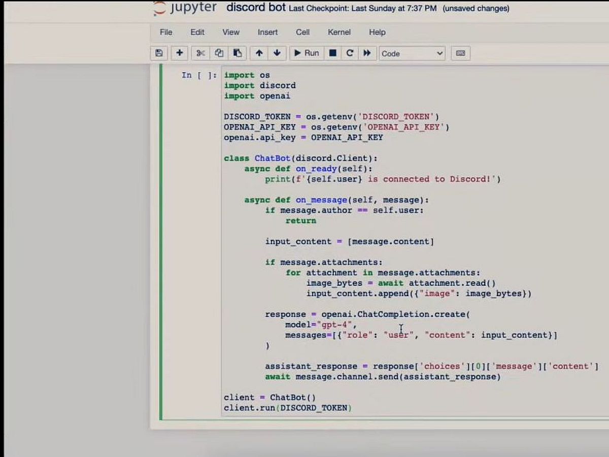Insert a new cell below with plus icon
This screenshot has height=457, width=609.
point(179,53)
